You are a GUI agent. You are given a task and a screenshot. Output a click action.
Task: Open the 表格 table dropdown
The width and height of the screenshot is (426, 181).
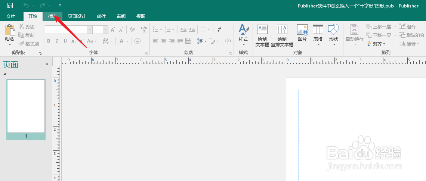pyautogui.click(x=318, y=35)
